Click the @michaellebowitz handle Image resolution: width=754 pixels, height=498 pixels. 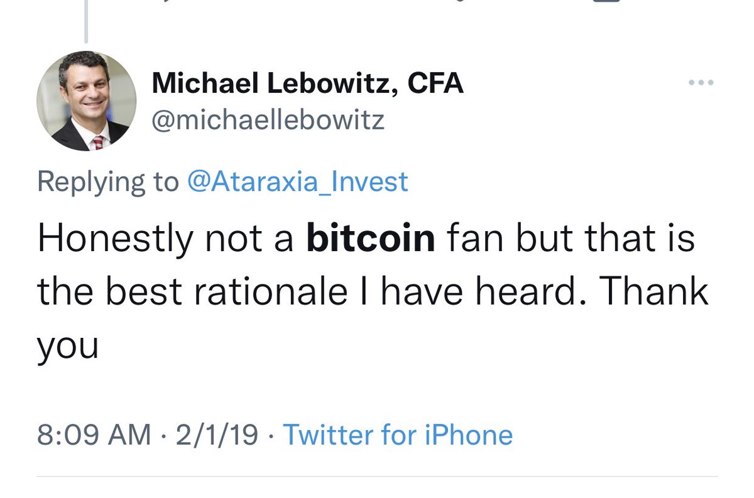268,119
